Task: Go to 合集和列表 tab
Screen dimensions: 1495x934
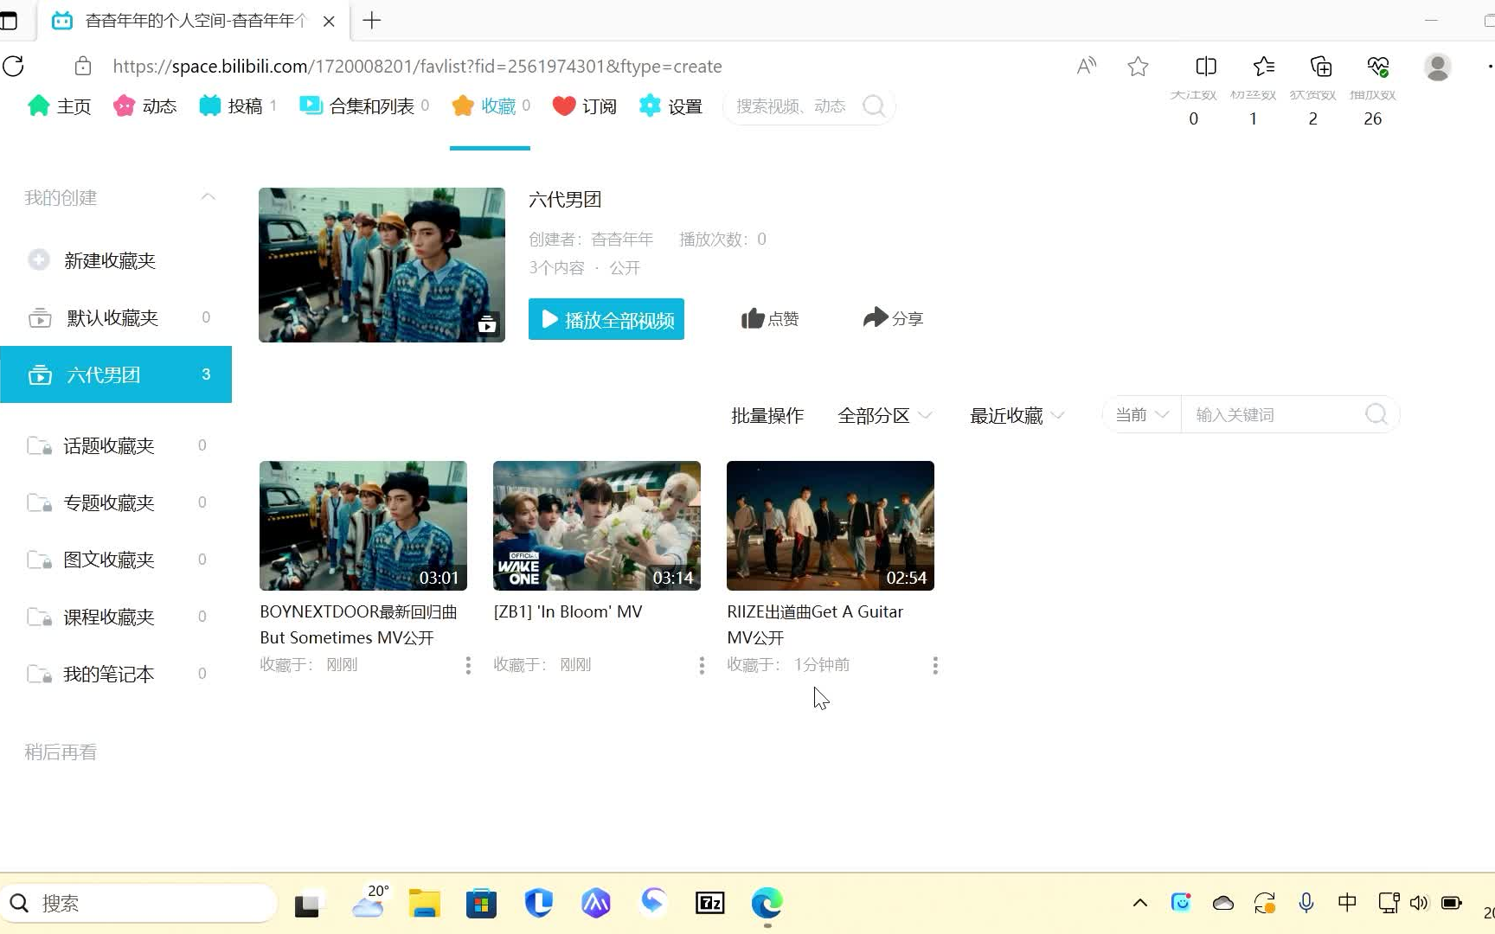Action: pyautogui.click(x=363, y=106)
